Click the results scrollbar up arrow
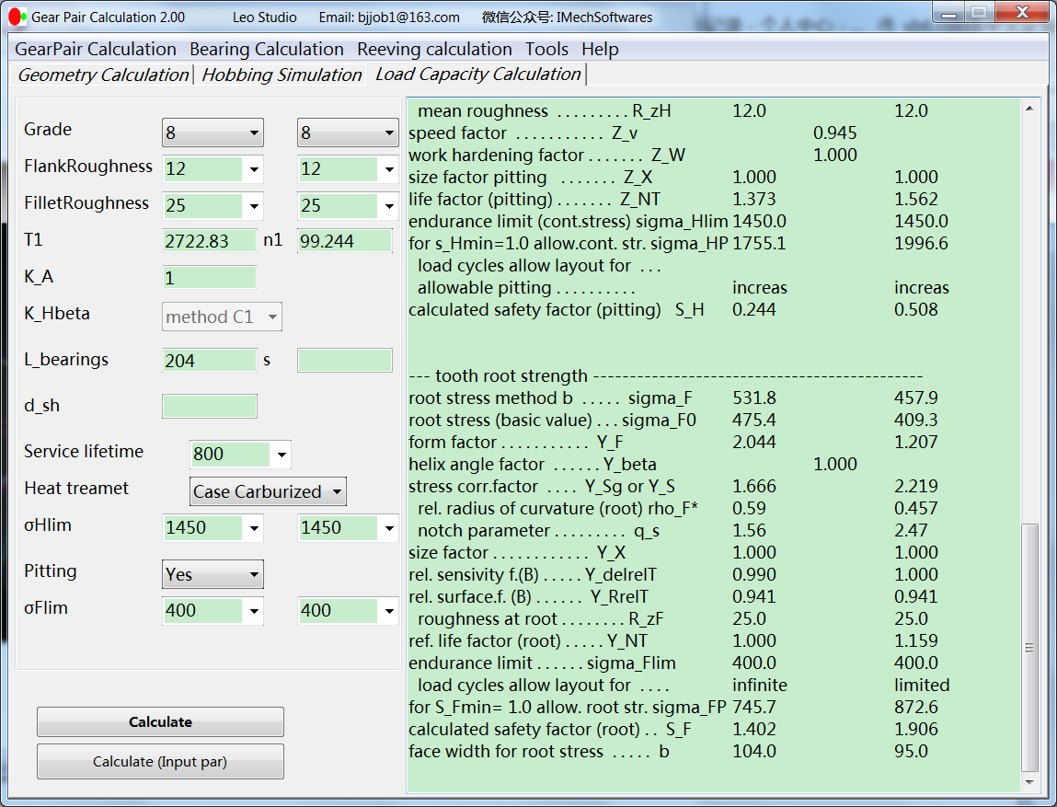Viewport: 1057px width, 807px height. [x=1029, y=109]
